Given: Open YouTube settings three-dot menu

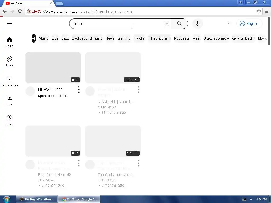Looking at the screenshot, I should pyautogui.click(x=229, y=24).
